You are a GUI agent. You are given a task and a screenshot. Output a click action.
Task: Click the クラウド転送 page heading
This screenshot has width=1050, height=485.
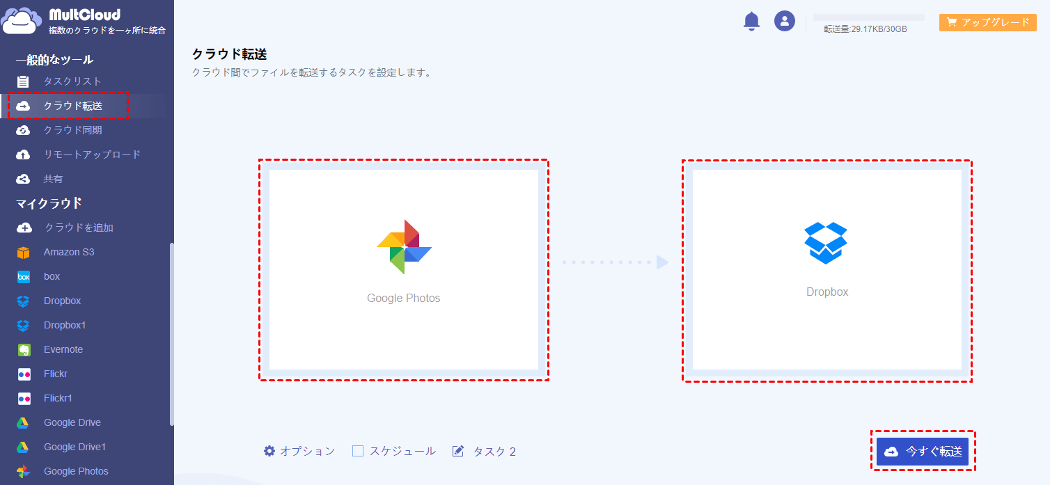click(230, 54)
